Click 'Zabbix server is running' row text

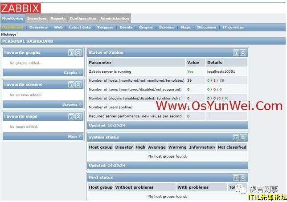click(x=110, y=71)
